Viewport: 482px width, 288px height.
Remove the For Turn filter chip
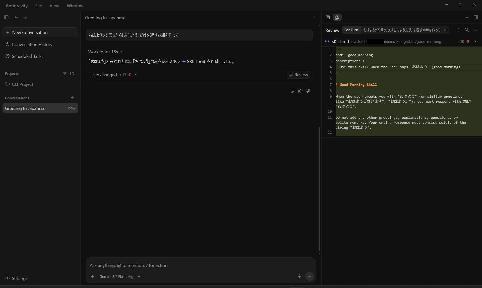[445, 30]
